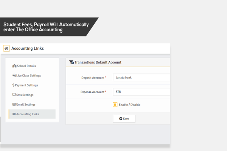Click the Accounting Links page title

point(28,48)
